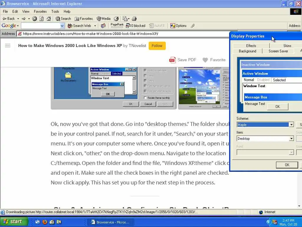Click the third quick launch icon
The image size is (302, 227).
click(x=52, y=222)
